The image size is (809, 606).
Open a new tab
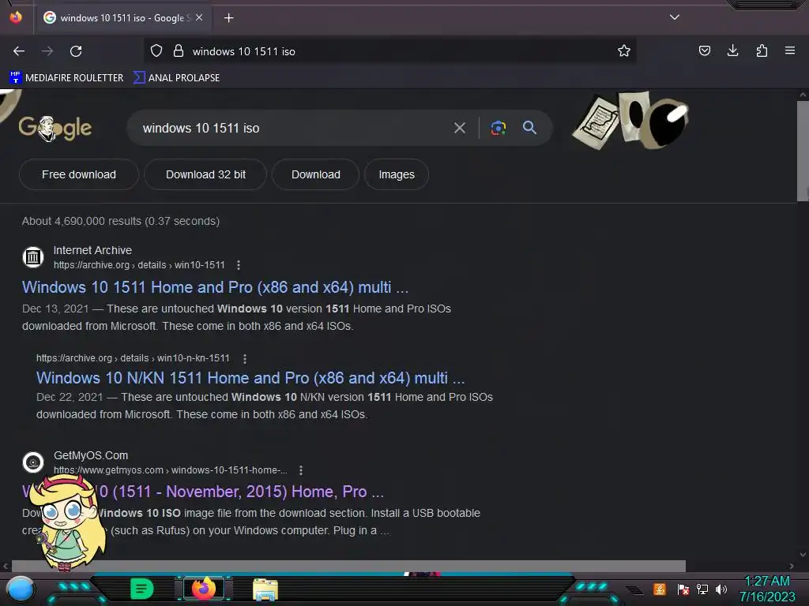228,18
